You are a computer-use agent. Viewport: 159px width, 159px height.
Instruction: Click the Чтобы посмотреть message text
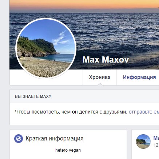click(70, 112)
